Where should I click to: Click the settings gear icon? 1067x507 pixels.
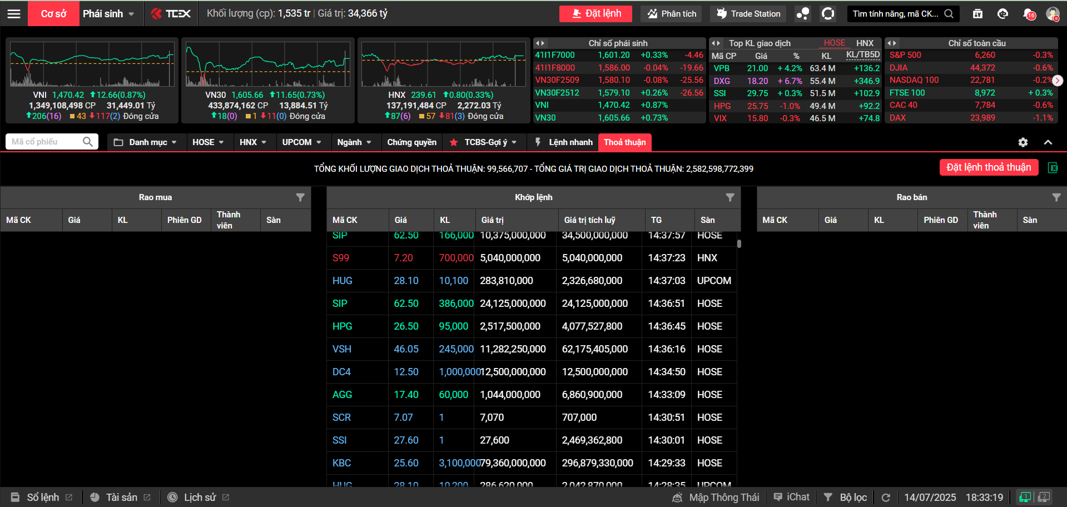click(1023, 142)
